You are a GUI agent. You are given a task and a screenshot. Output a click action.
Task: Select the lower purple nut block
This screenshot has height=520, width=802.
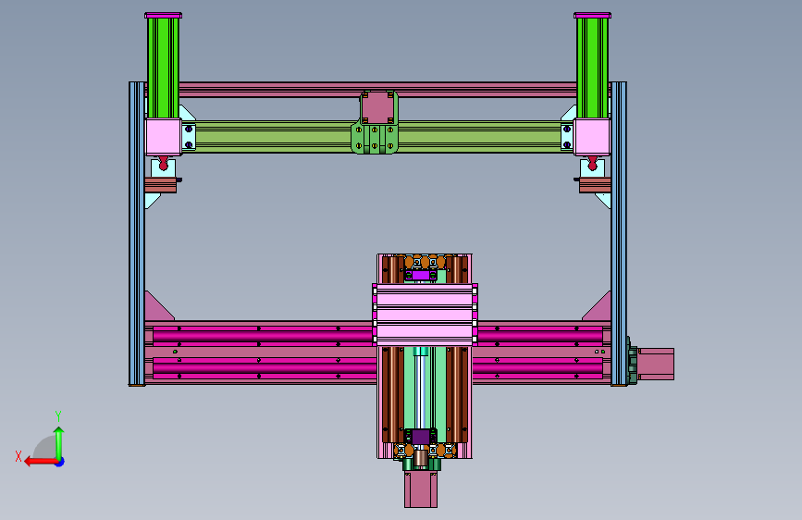coord(421,437)
